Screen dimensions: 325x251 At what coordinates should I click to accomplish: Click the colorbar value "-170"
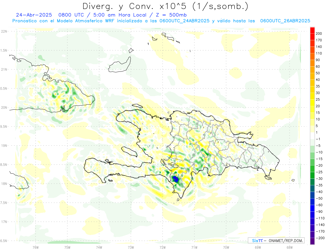click(320, 231)
